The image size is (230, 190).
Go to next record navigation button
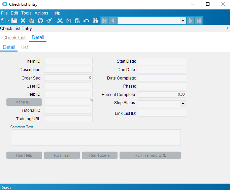tap(191, 21)
